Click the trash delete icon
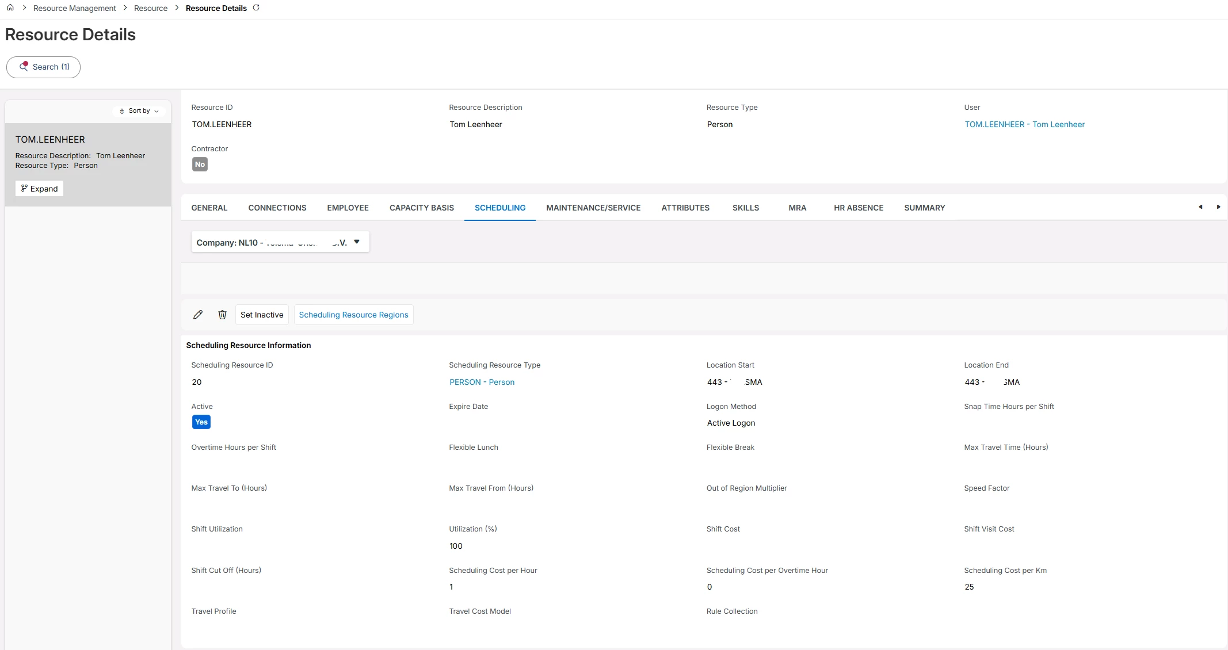1228x650 pixels. tap(222, 315)
